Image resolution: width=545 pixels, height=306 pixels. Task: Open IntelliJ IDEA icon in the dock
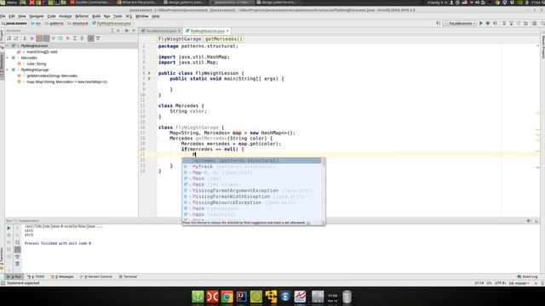(x=241, y=297)
